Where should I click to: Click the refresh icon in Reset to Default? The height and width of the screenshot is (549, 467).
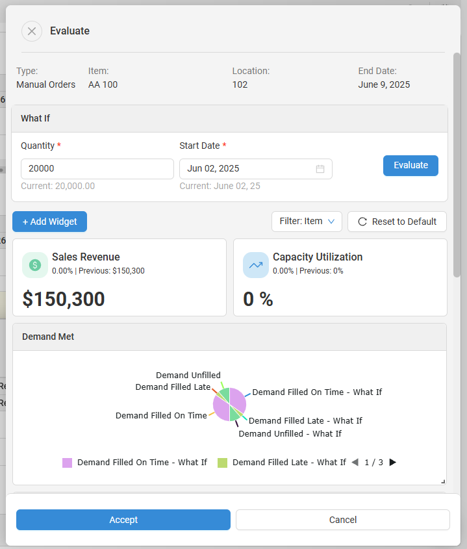(x=362, y=222)
